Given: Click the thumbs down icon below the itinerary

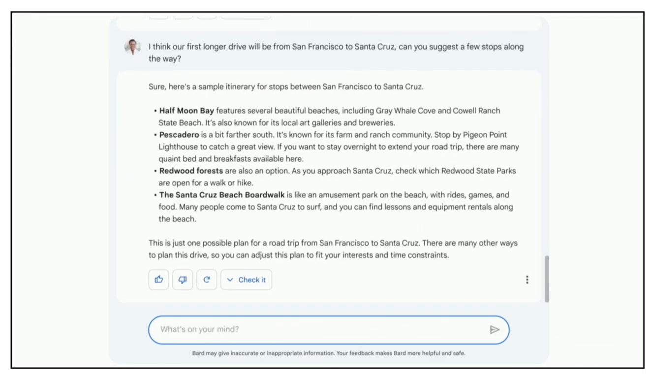Looking at the screenshot, I should coord(183,279).
